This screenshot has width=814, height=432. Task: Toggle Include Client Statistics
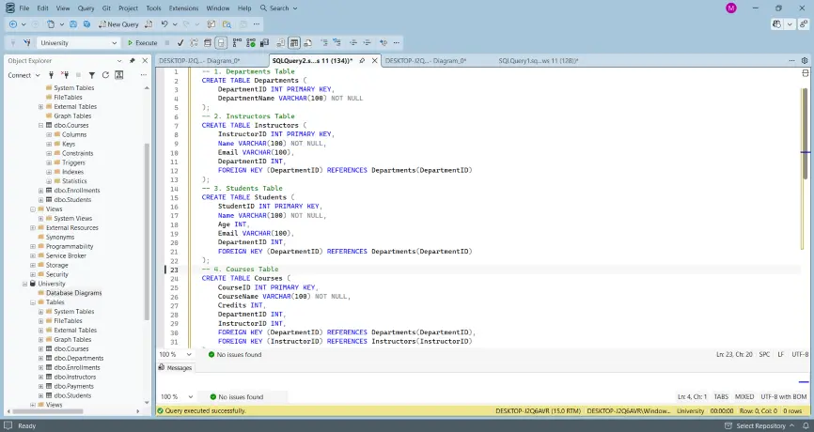pyautogui.click(x=264, y=43)
